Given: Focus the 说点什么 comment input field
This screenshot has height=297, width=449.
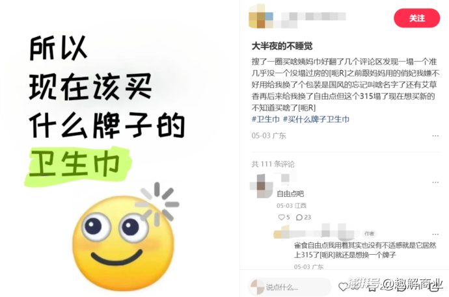Looking at the screenshot, I should click(289, 287).
